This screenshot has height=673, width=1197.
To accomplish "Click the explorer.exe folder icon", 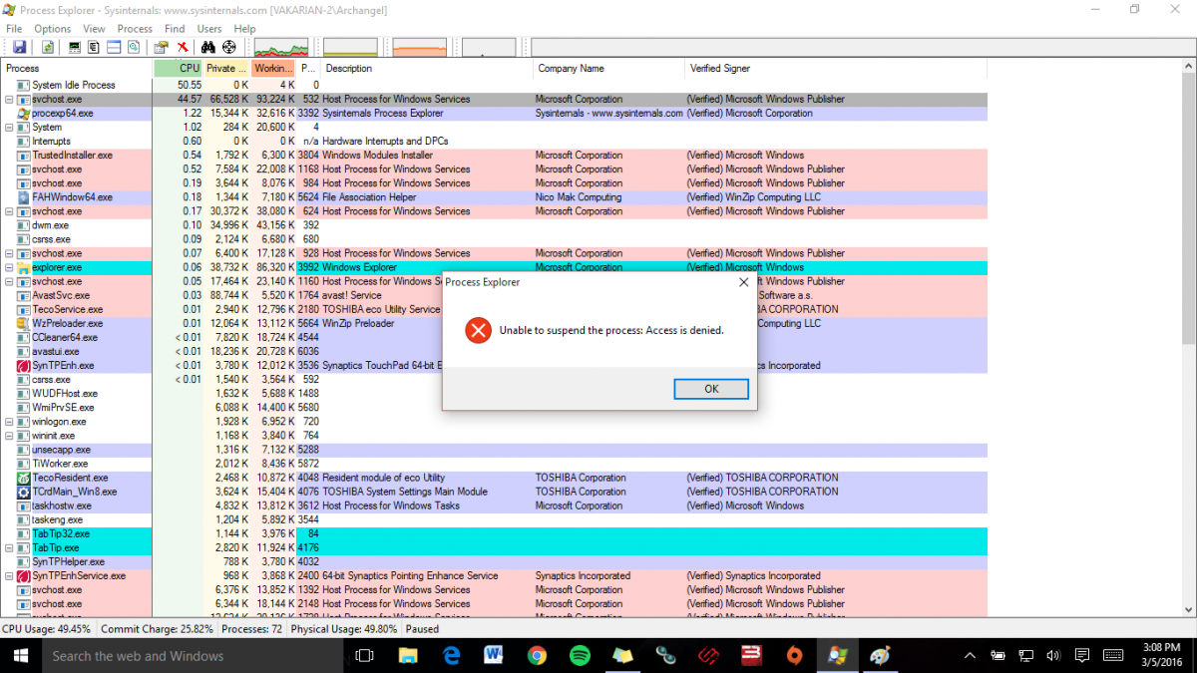I will 24,267.
